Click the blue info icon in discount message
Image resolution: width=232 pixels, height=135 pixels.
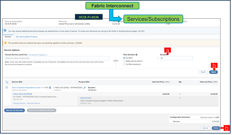5,31
